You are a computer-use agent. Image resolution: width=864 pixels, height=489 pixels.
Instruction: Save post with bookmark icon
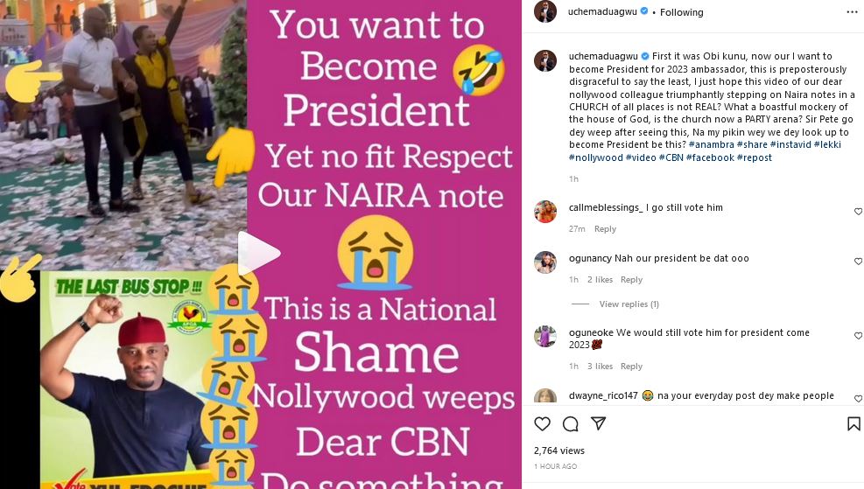(853, 424)
